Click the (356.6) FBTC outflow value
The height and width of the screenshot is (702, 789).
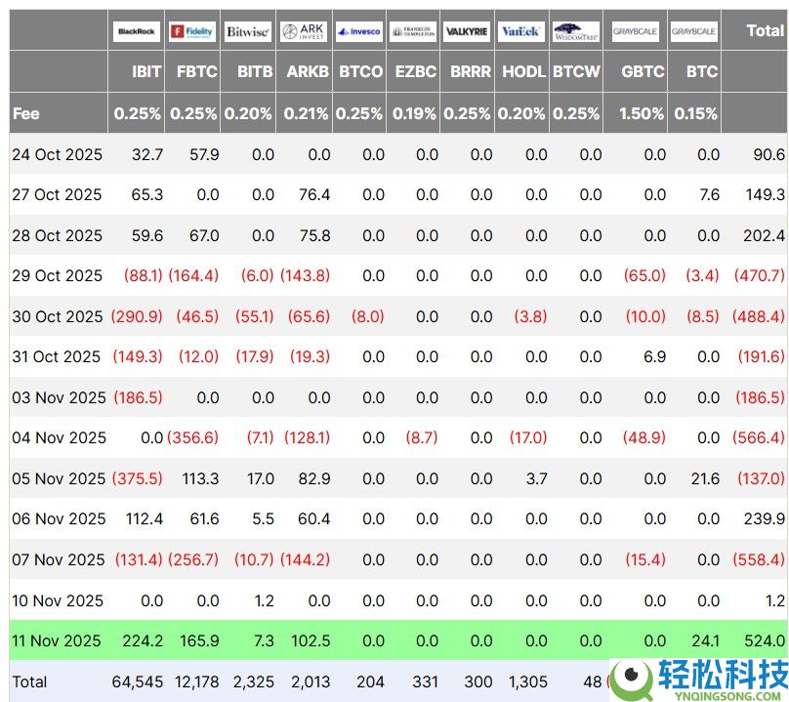coord(192,437)
